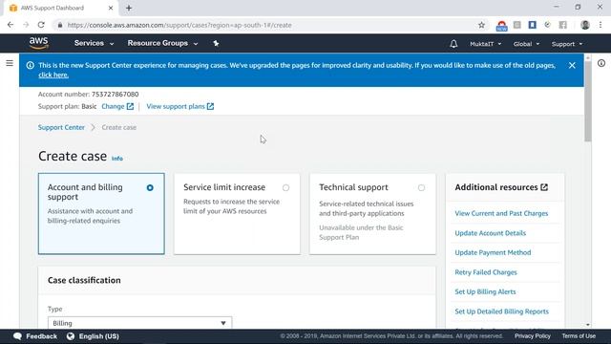Close the AWS Support Dashboard tab

111,8
